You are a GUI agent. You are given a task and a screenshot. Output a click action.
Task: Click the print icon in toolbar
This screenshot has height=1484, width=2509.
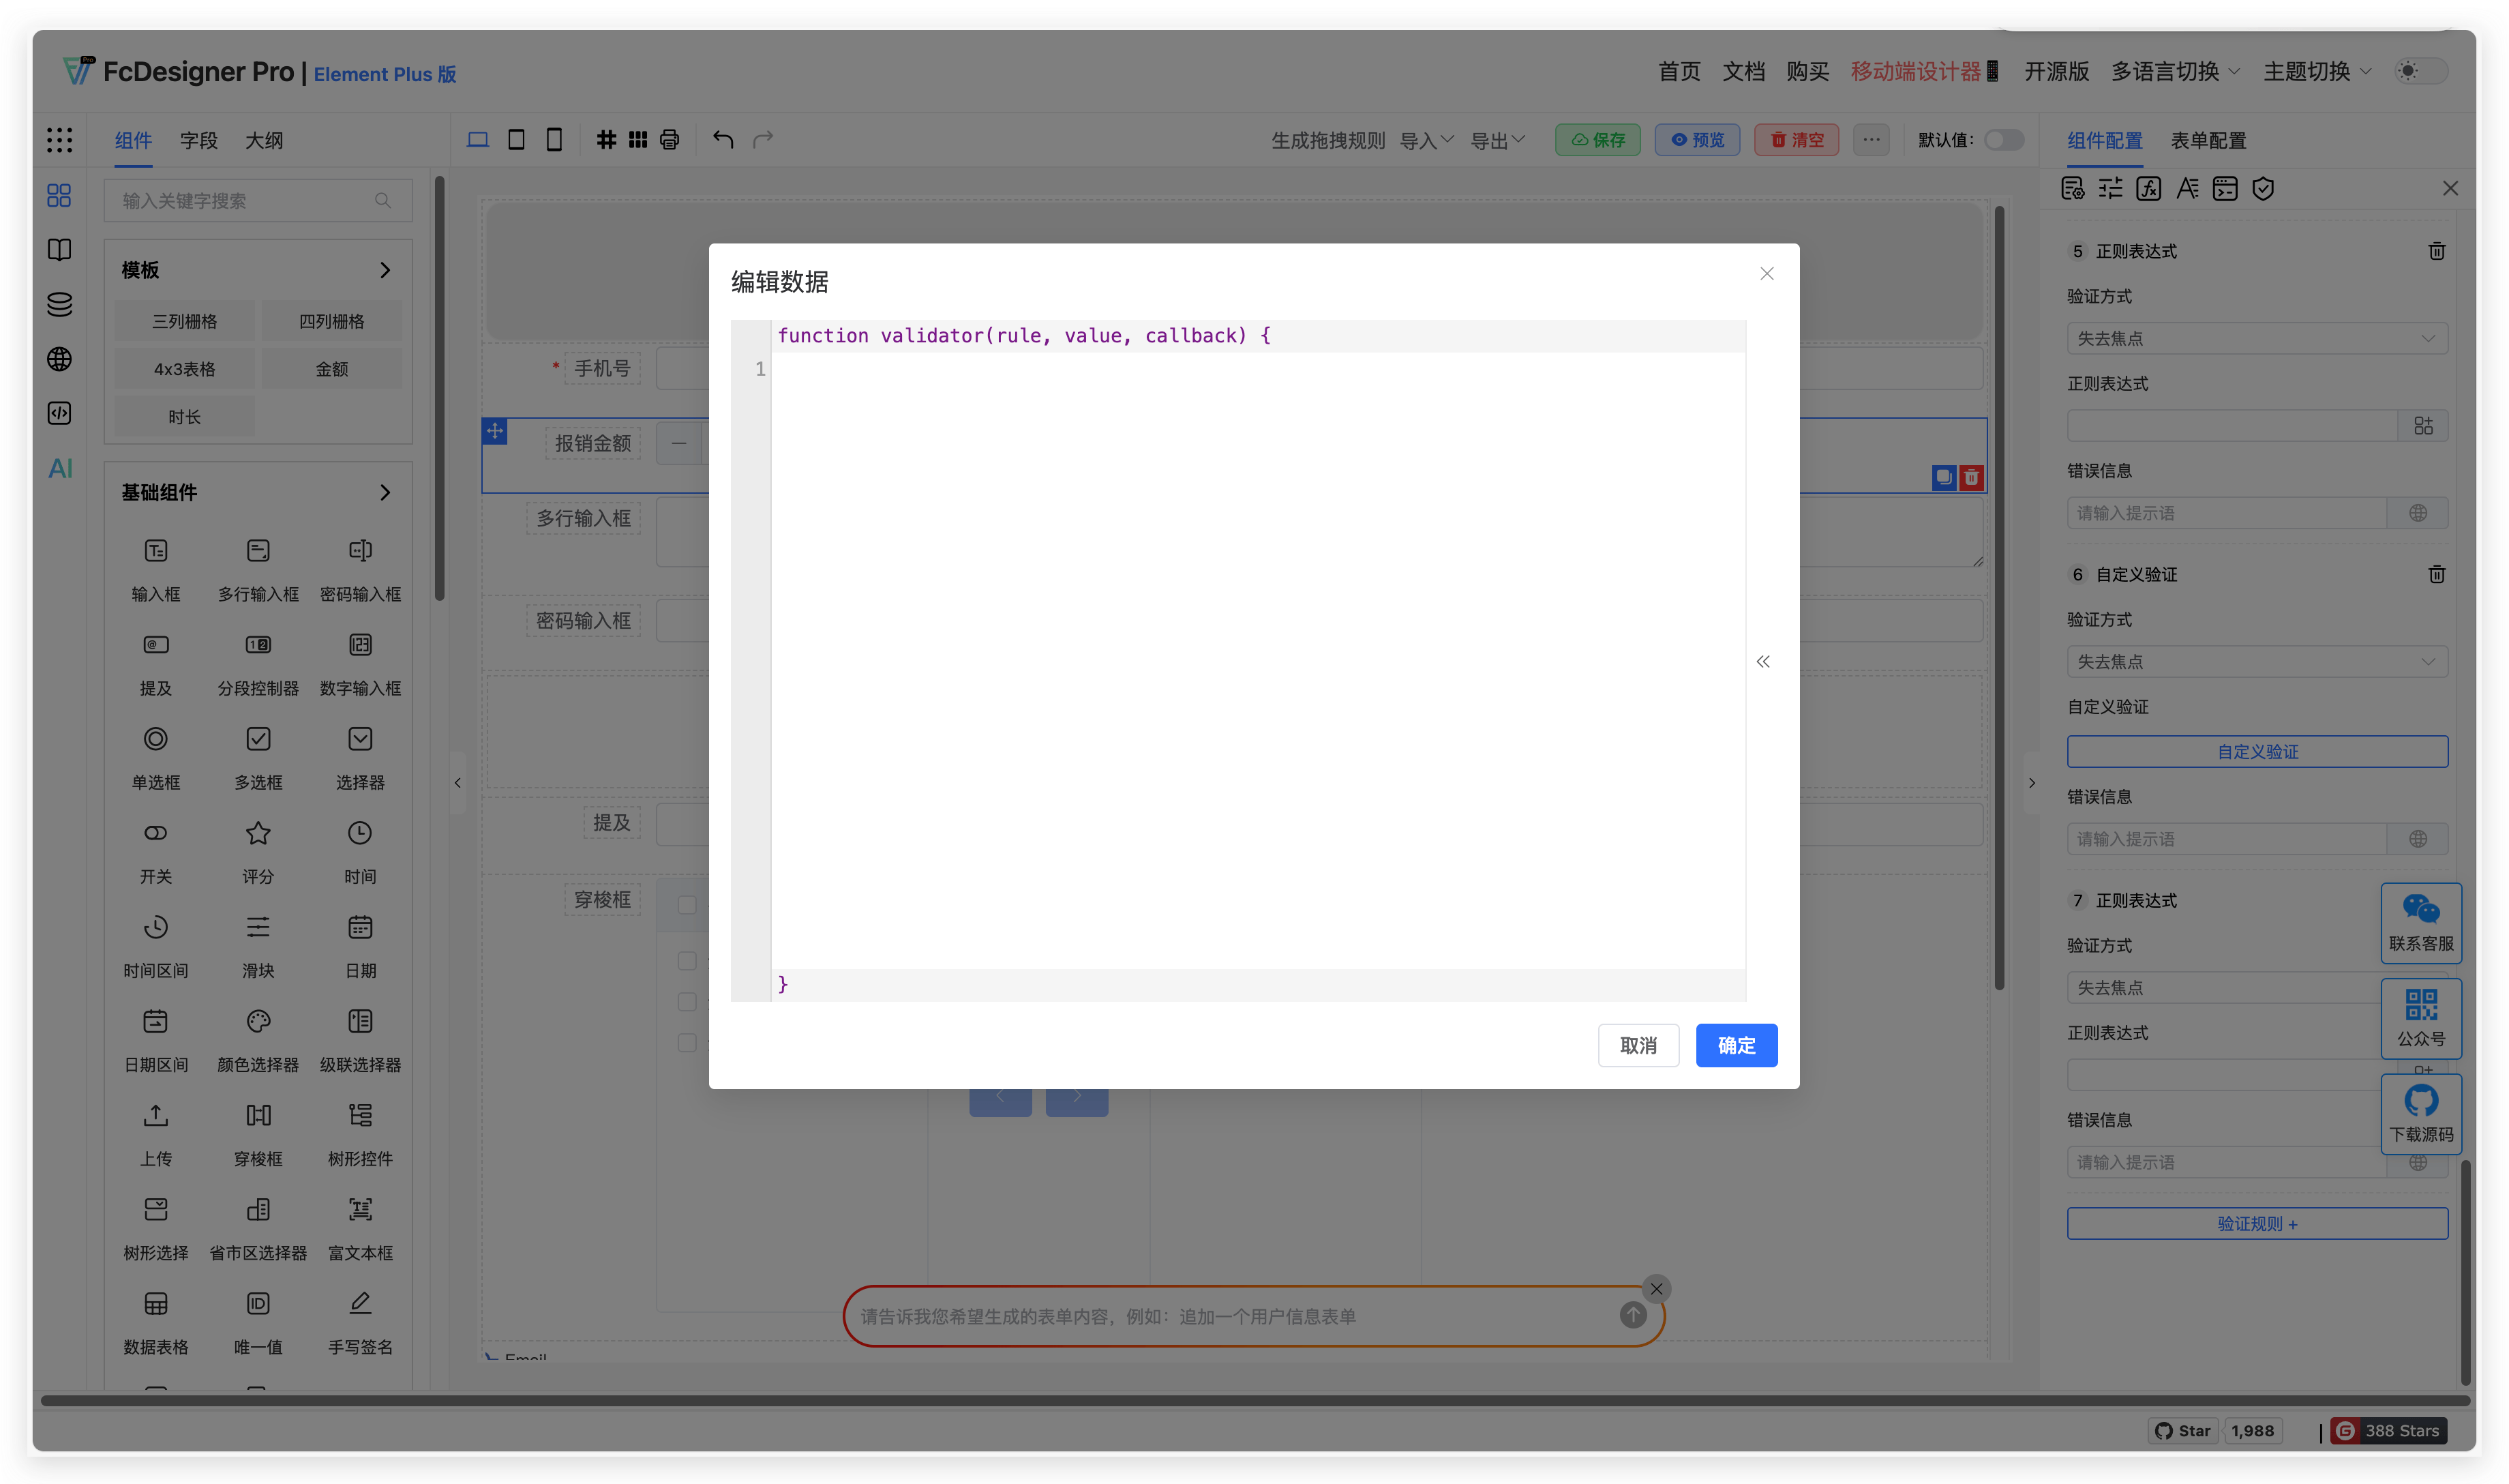coord(670,140)
